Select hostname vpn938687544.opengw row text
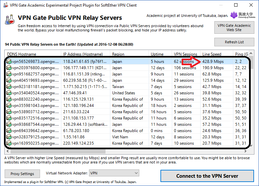This screenshot has width=259, height=186. pos(35,124)
